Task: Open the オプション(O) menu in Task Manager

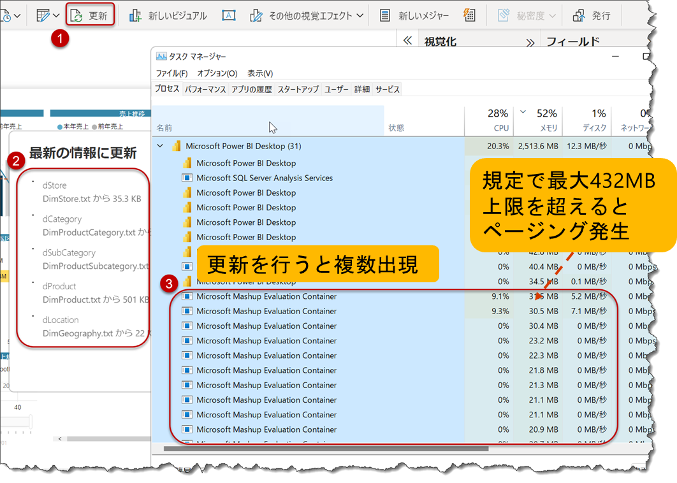Action: coord(217,73)
